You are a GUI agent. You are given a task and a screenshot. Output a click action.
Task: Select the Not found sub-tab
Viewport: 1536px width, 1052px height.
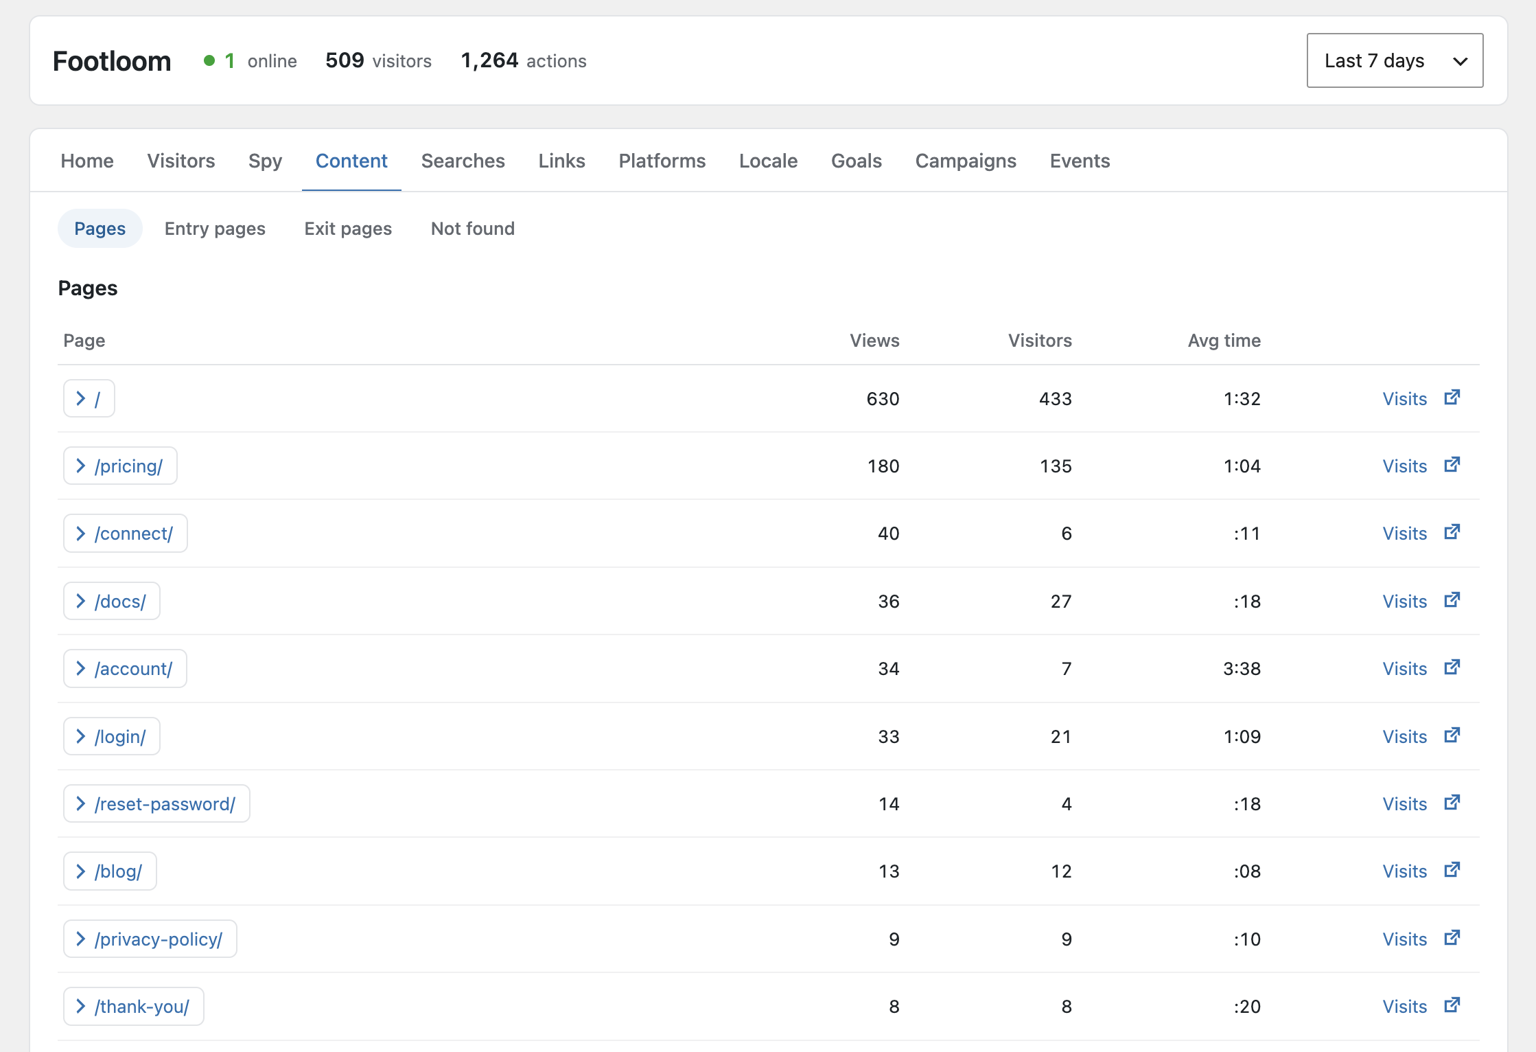[473, 229]
